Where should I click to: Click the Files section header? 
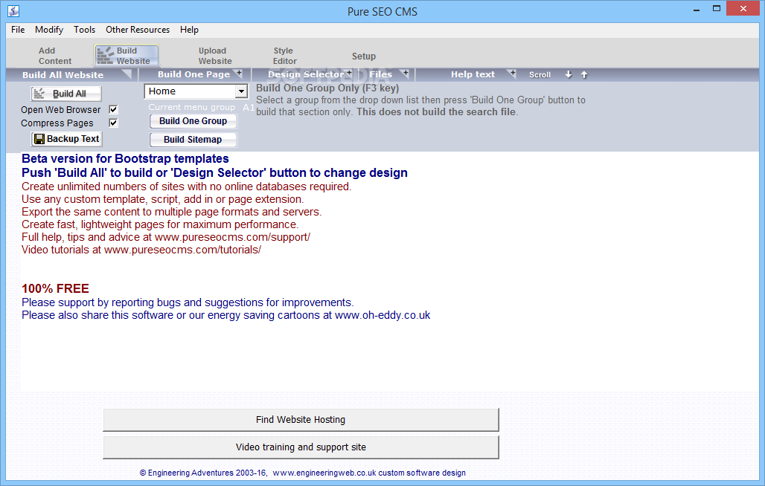[380, 74]
